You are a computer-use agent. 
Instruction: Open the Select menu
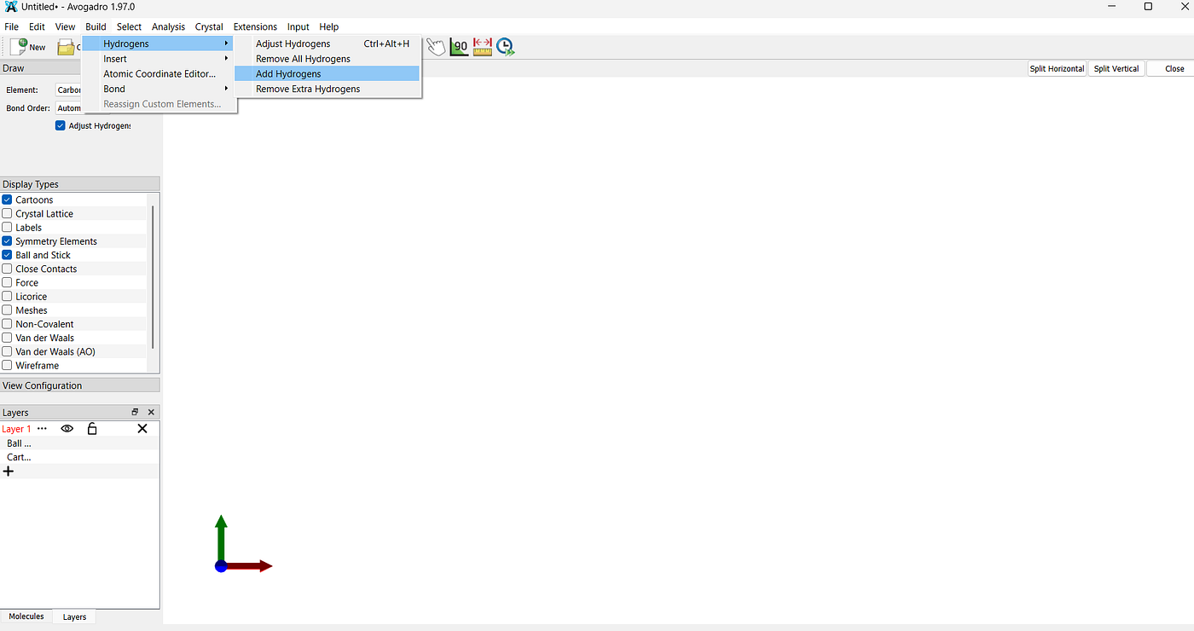click(129, 26)
